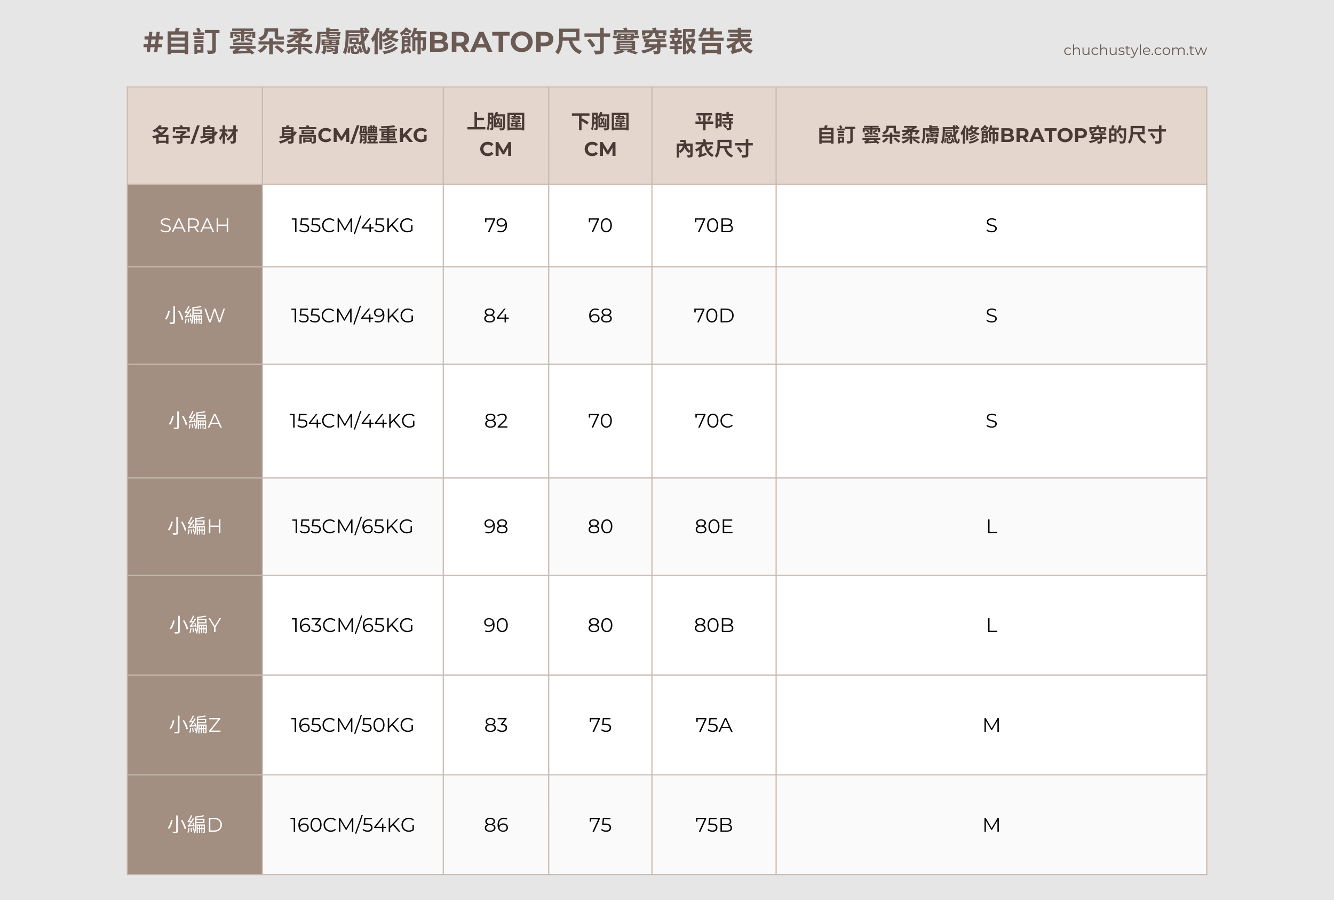Click the 80B bra size cell
1334x900 pixels.
[x=714, y=625]
